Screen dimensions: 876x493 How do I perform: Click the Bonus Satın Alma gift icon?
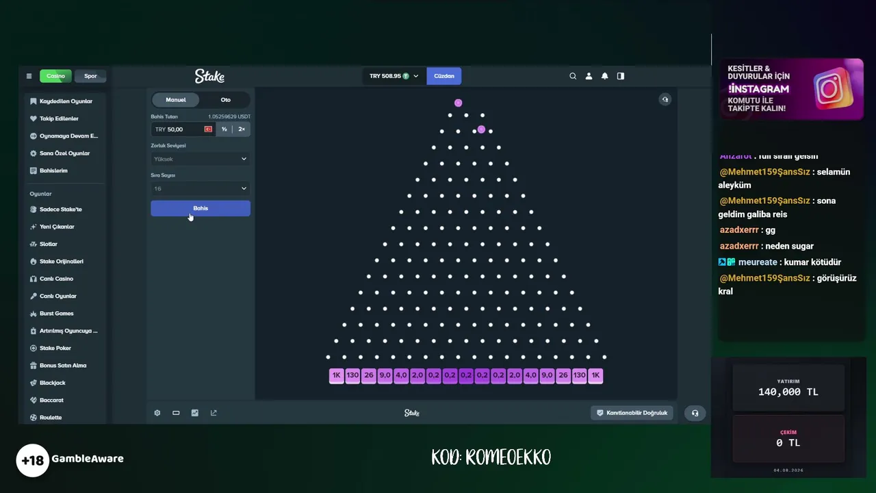tap(33, 366)
